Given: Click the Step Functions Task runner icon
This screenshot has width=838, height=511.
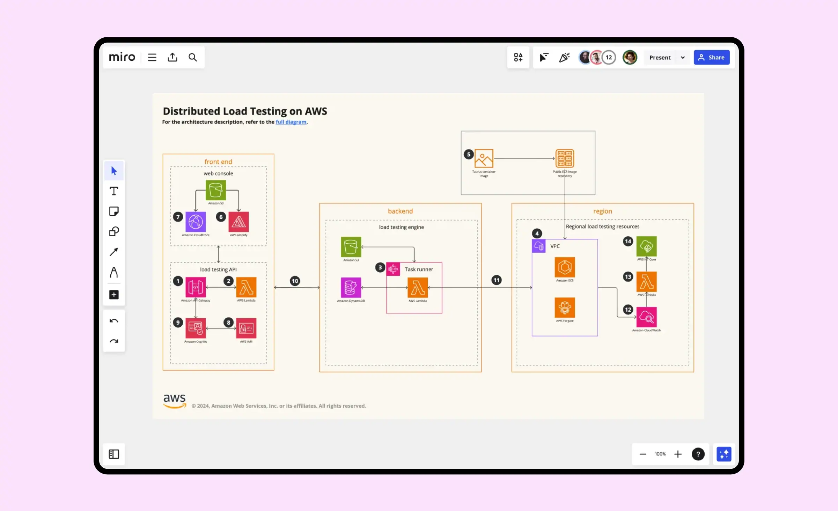Looking at the screenshot, I should 393,269.
